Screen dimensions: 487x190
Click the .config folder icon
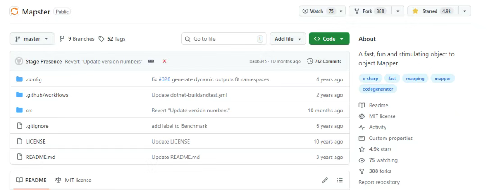pos(19,79)
